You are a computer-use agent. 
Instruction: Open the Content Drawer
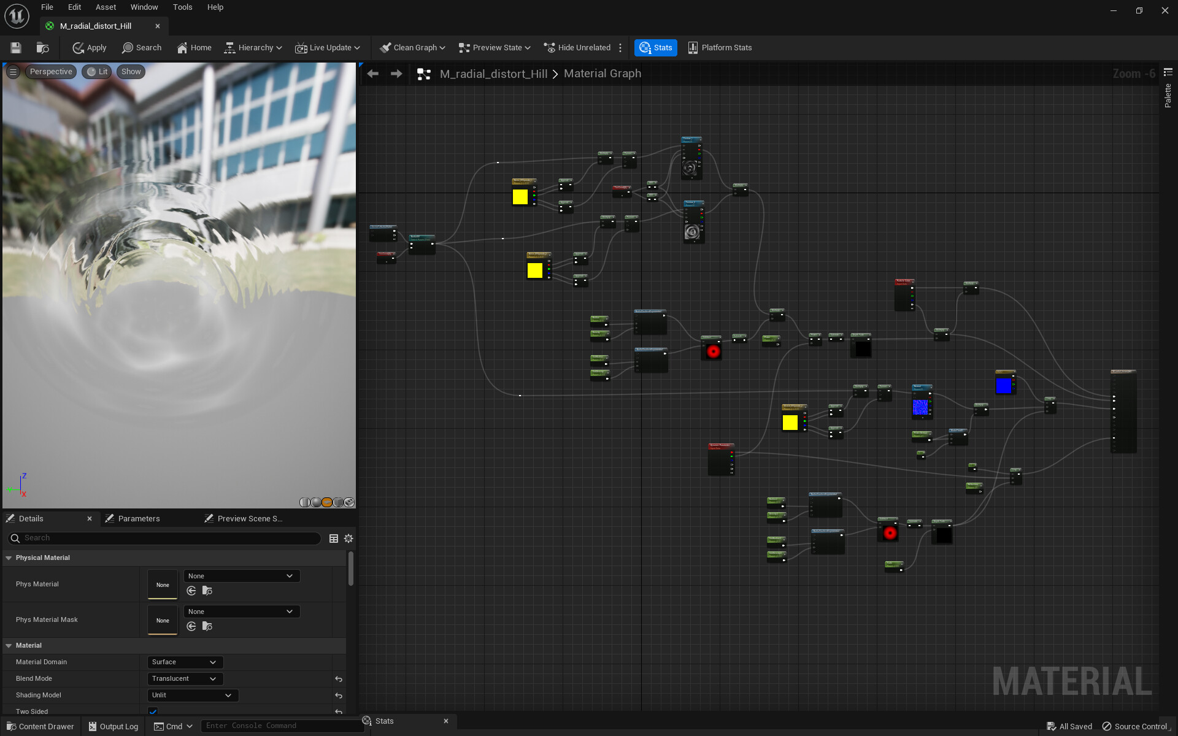click(x=40, y=726)
